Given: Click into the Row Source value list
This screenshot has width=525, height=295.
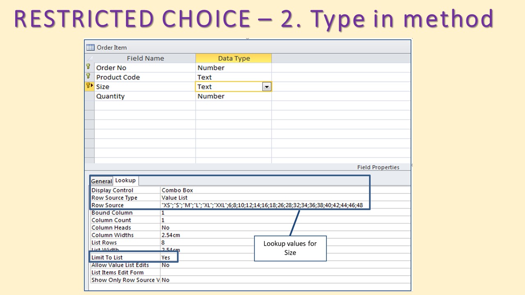Looking at the screenshot, I should point(262,205).
